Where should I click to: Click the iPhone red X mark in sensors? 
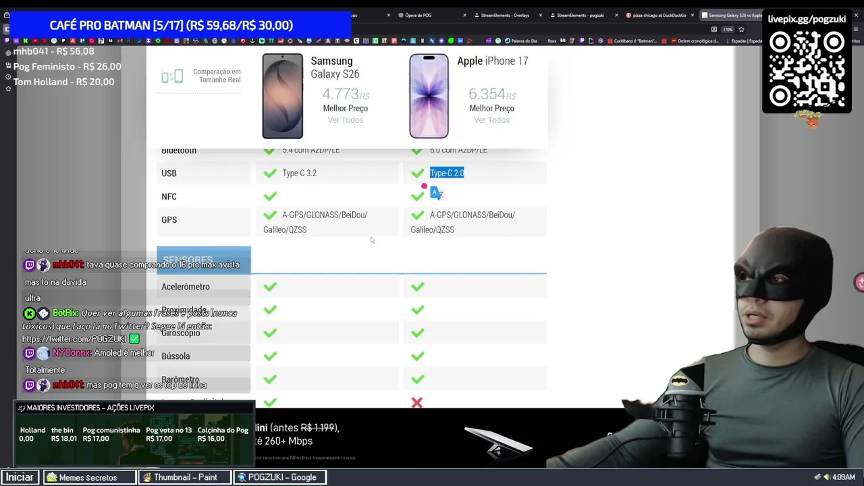[x=417, y=403]
